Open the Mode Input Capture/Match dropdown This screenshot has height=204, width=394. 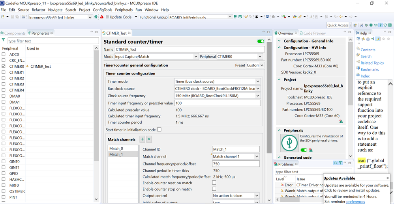pyautogui.click(x=156, y=57)
